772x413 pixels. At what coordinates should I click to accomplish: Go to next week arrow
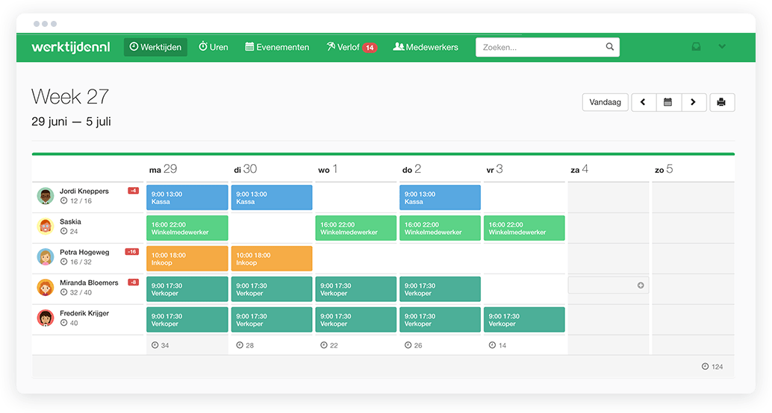click(x=694, y=102)
